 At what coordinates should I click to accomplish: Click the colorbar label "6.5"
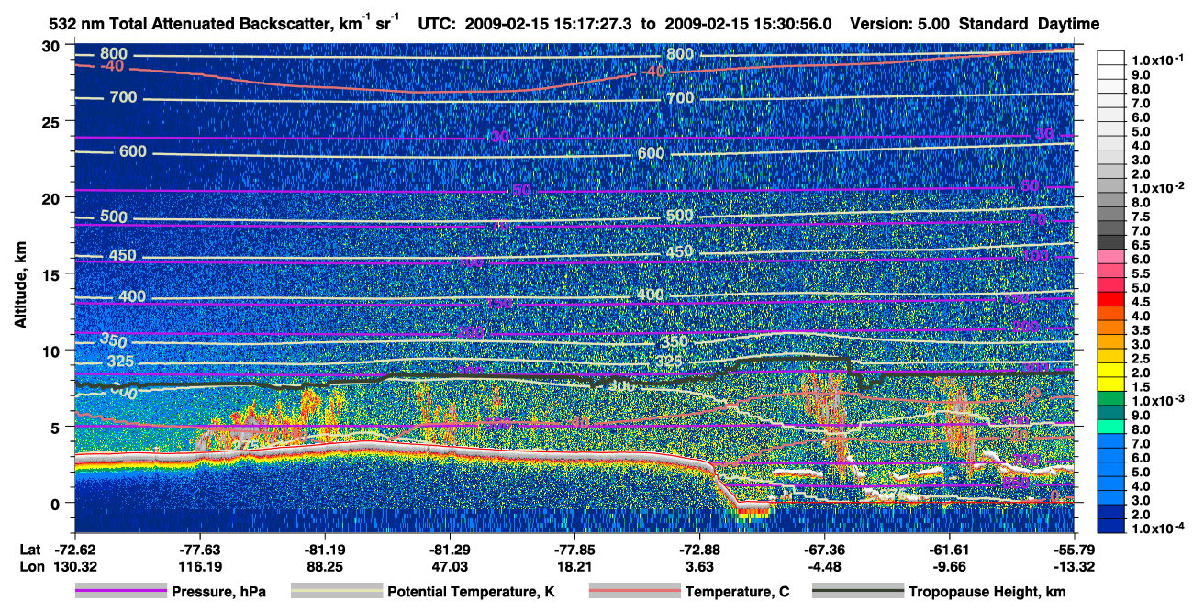(1141, 245)
